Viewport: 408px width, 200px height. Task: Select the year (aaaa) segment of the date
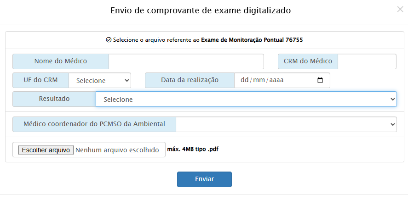coord(276,80)
